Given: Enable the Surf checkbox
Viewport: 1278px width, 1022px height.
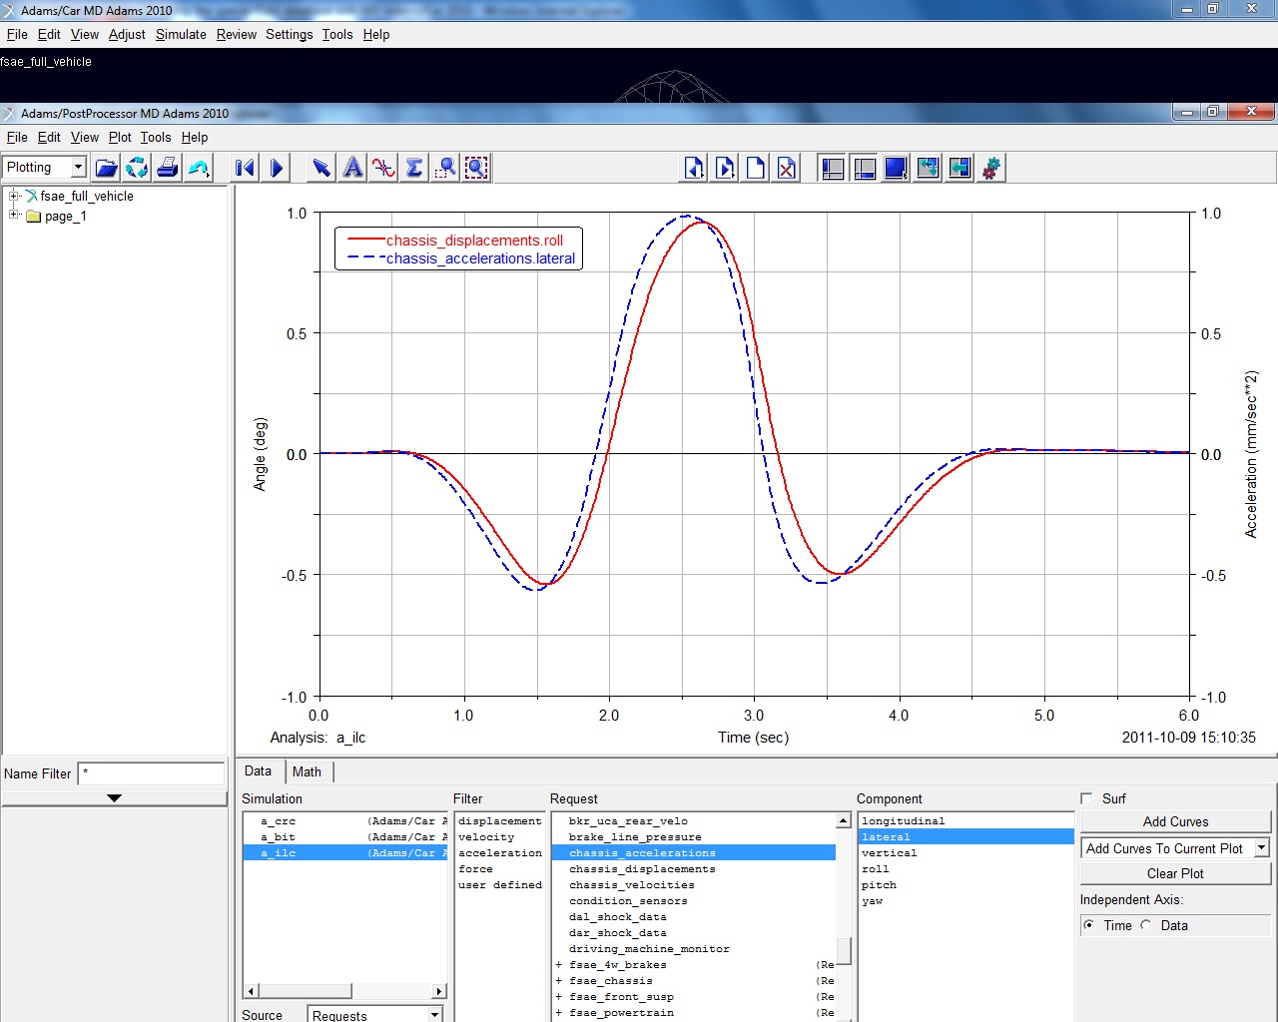Looking at the screenshot, I should click(x=1086, y=798).
